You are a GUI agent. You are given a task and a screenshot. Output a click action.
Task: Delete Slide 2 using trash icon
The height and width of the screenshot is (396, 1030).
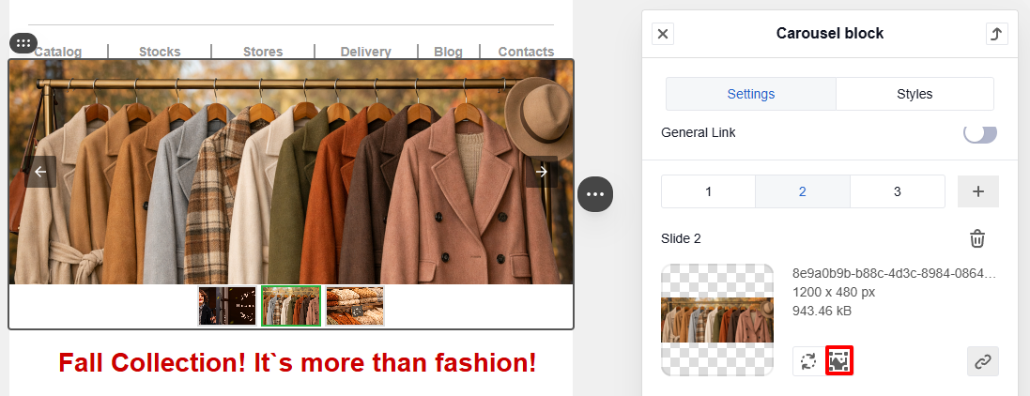click(x=977, y=238)
